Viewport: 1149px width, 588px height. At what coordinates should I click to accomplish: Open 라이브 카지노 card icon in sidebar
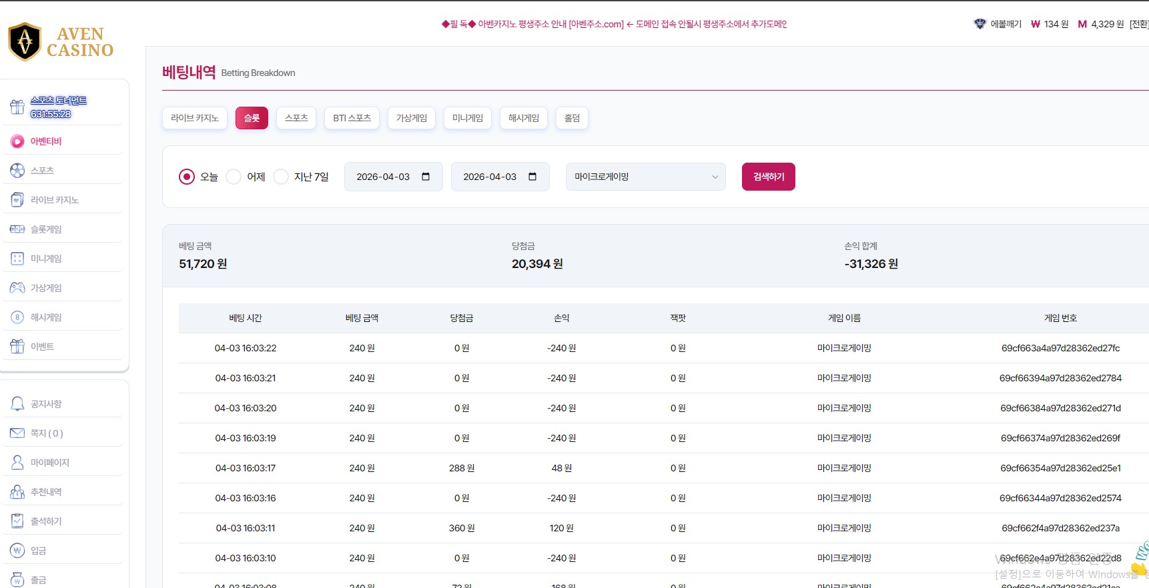click(x=17, y=200)
